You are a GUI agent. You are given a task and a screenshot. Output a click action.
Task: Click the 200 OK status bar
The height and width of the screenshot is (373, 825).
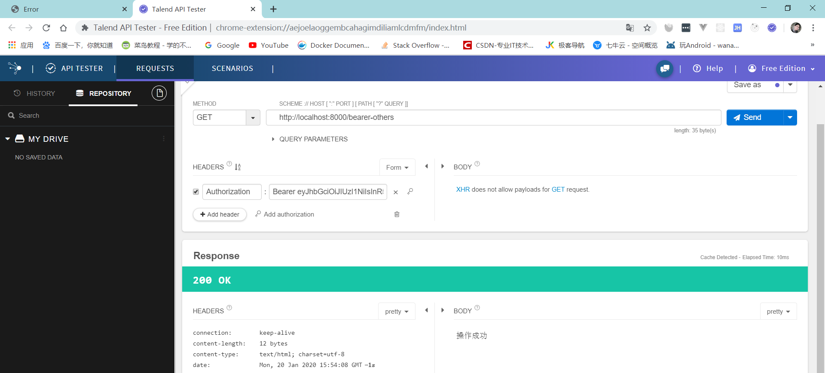coord(495,279)
